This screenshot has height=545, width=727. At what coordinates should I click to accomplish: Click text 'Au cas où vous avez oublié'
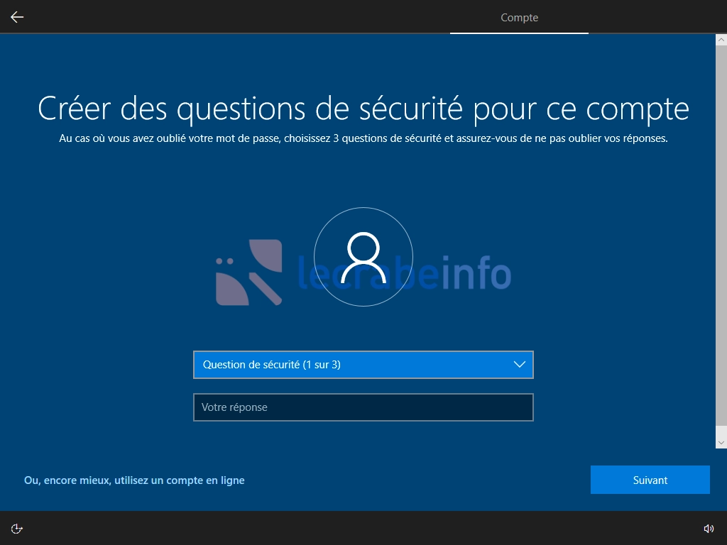(122, 138)
